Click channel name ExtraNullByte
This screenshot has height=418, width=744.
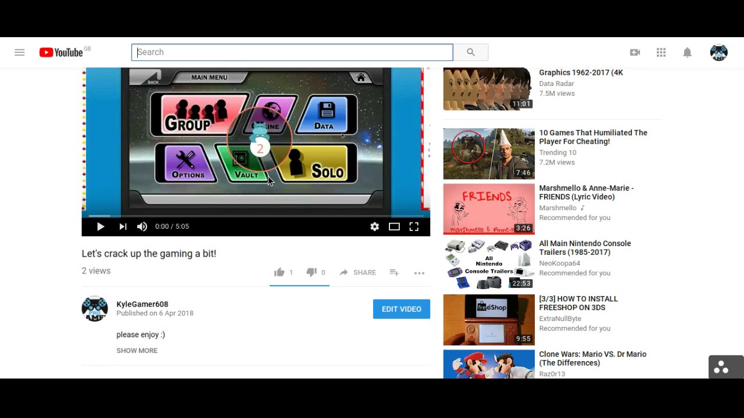(560, 319)
